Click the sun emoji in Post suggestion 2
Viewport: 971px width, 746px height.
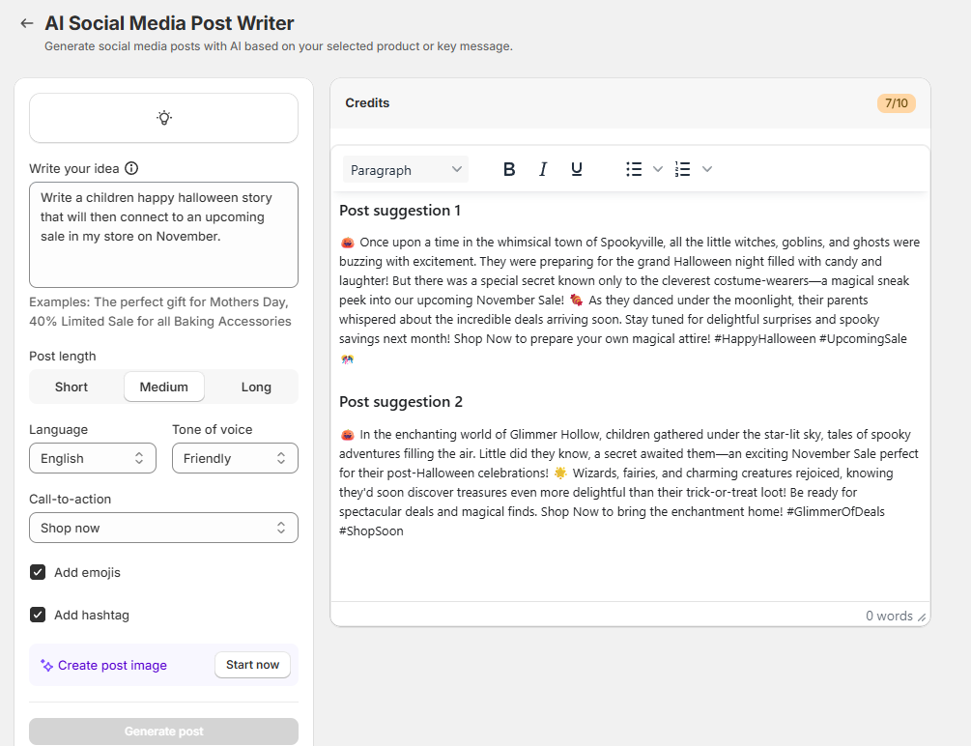point(560,473)
